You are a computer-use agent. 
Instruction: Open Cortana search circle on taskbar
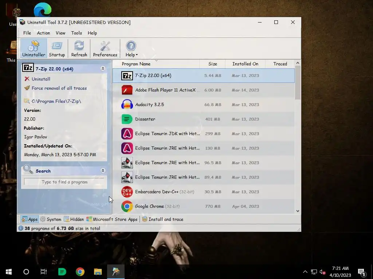(x=26, y=272)
